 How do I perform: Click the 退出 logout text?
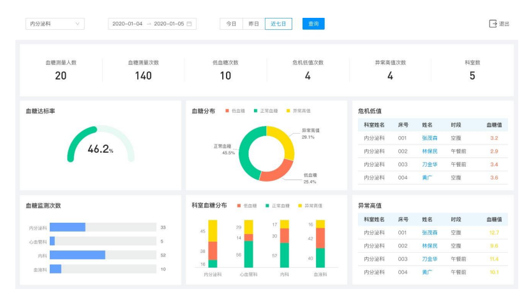coord(504,24)
